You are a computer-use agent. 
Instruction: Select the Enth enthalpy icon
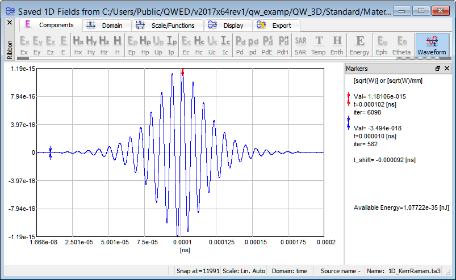(337, 45)
